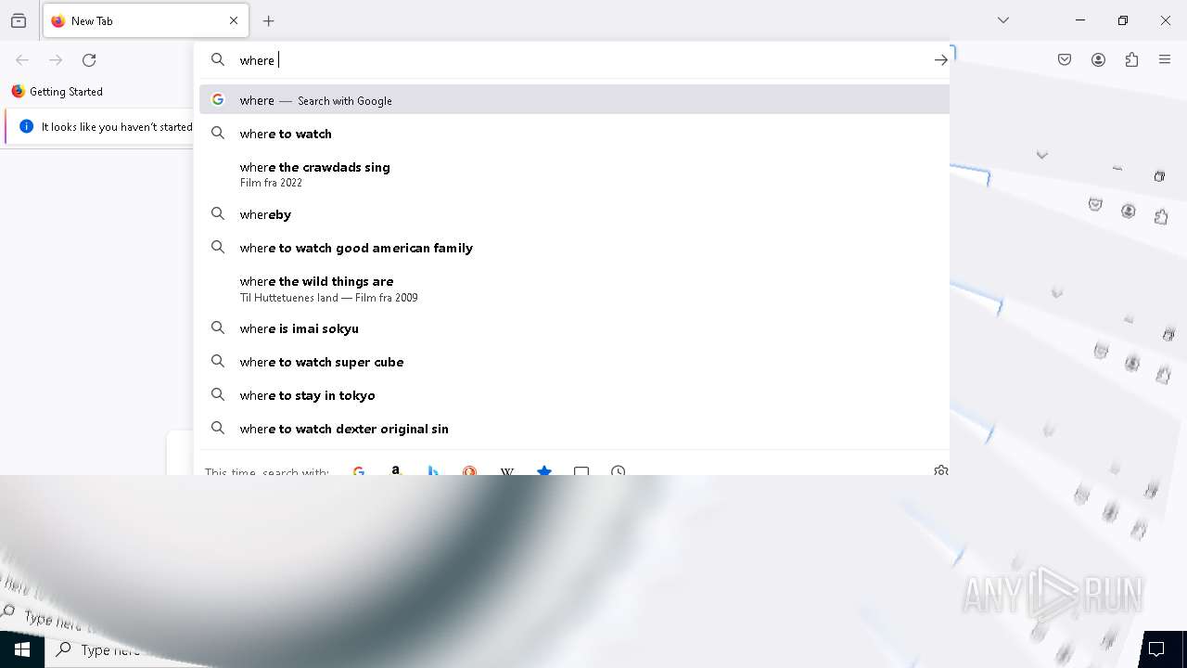The width and height of the screenshot is (1187, 668).
Task: Search this time with Google icon
Action: pos(359,470)
